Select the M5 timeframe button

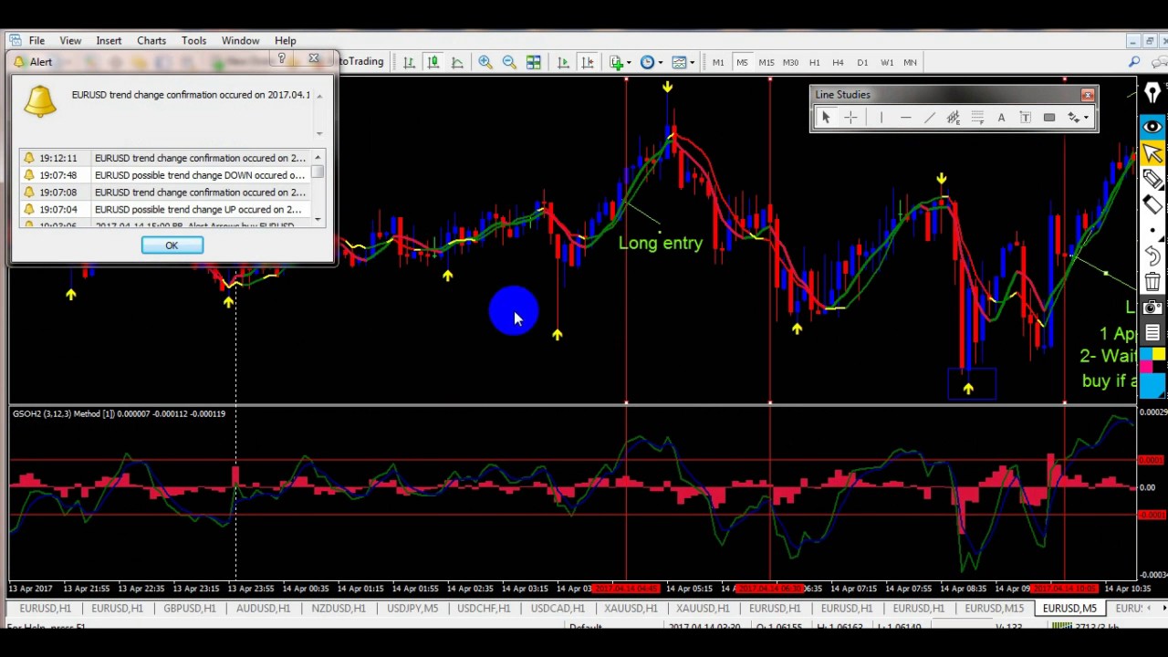pyautogui.click(x=742, y=62)
